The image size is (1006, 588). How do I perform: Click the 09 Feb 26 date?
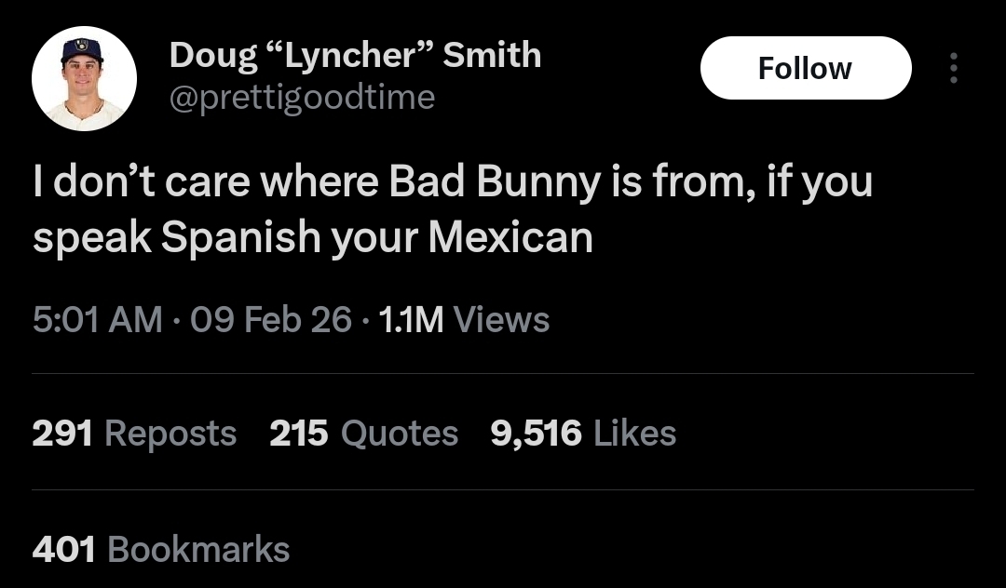tap(270, 320)
